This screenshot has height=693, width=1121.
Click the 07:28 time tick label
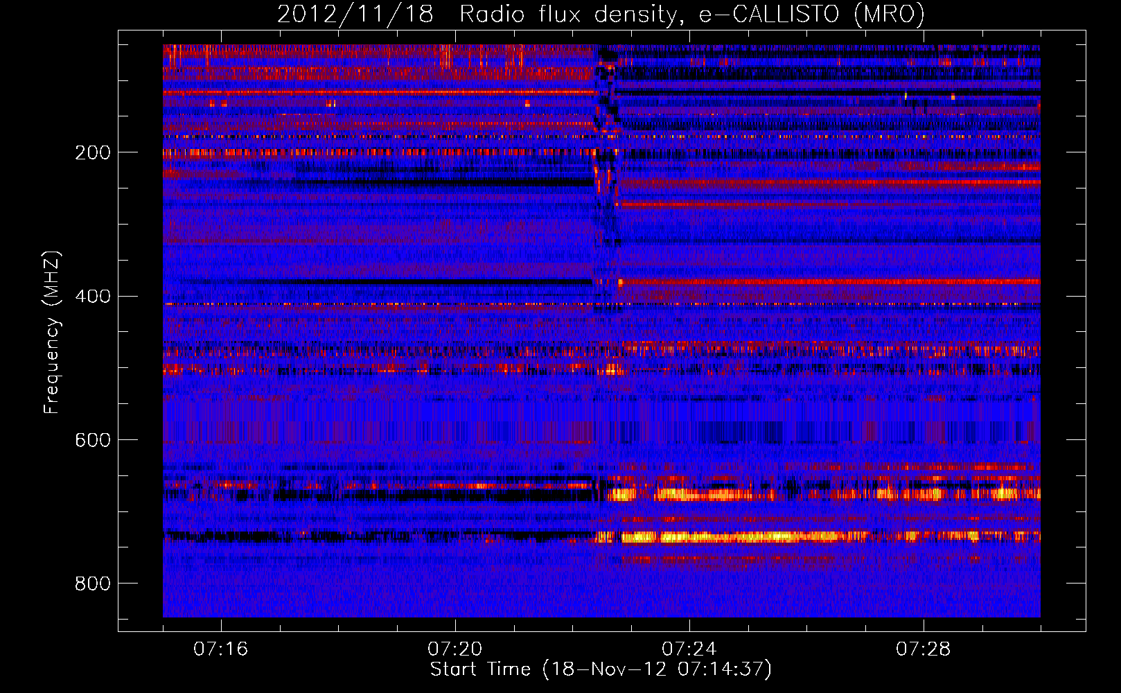click(x=924, y=649)
